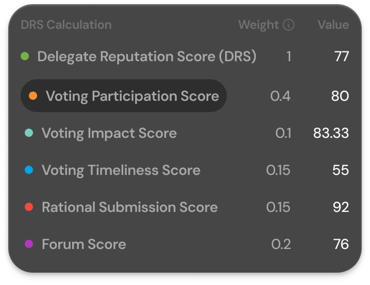Click the Voting Timeliness weight 0.15
The width and height of the screenshot is (370, 285).
(278, 170)
